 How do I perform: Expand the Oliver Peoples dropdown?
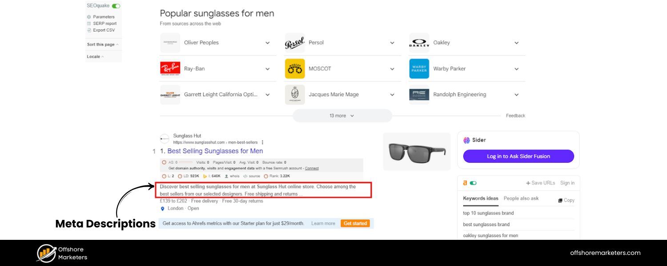267,43
